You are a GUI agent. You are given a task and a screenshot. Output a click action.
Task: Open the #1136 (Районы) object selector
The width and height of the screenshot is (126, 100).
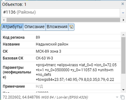[61, 13]
